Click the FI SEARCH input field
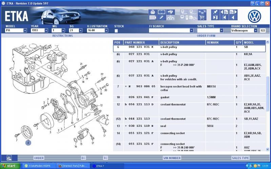 pos(169,30)
